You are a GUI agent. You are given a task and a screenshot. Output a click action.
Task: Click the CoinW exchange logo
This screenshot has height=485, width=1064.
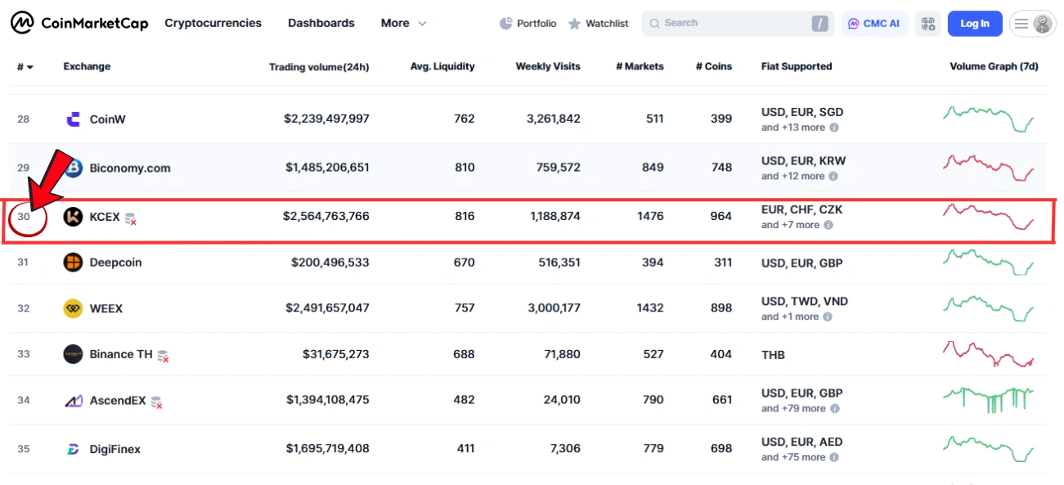[x=74, y=119]
